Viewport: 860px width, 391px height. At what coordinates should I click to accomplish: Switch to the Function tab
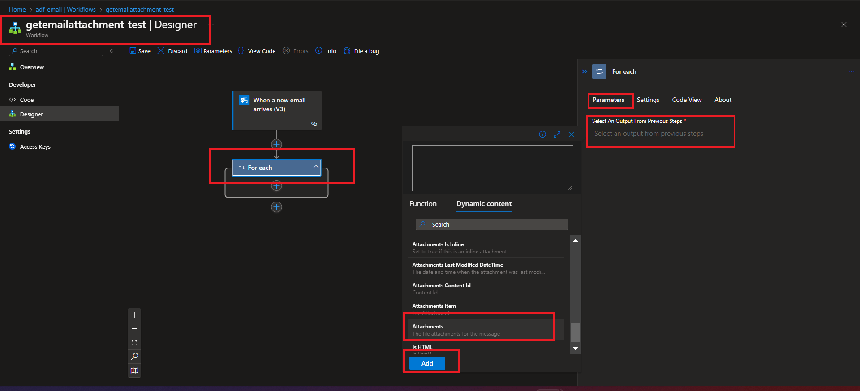422,204
